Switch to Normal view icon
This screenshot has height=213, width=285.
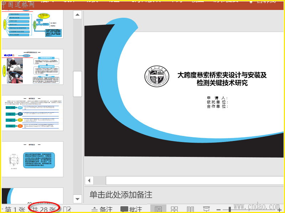158,209
